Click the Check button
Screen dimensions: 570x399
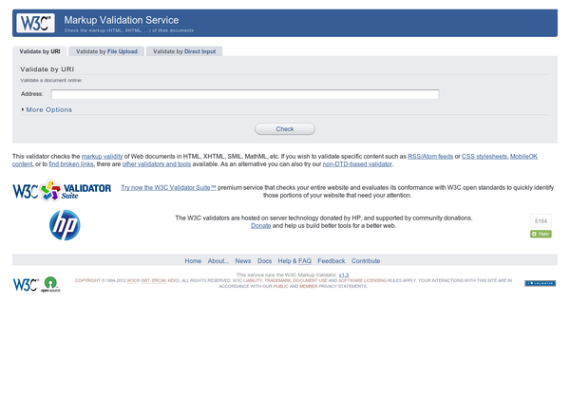285,129
